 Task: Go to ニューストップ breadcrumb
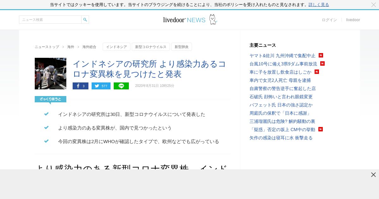pyautogui.click(x=47, y=47)
